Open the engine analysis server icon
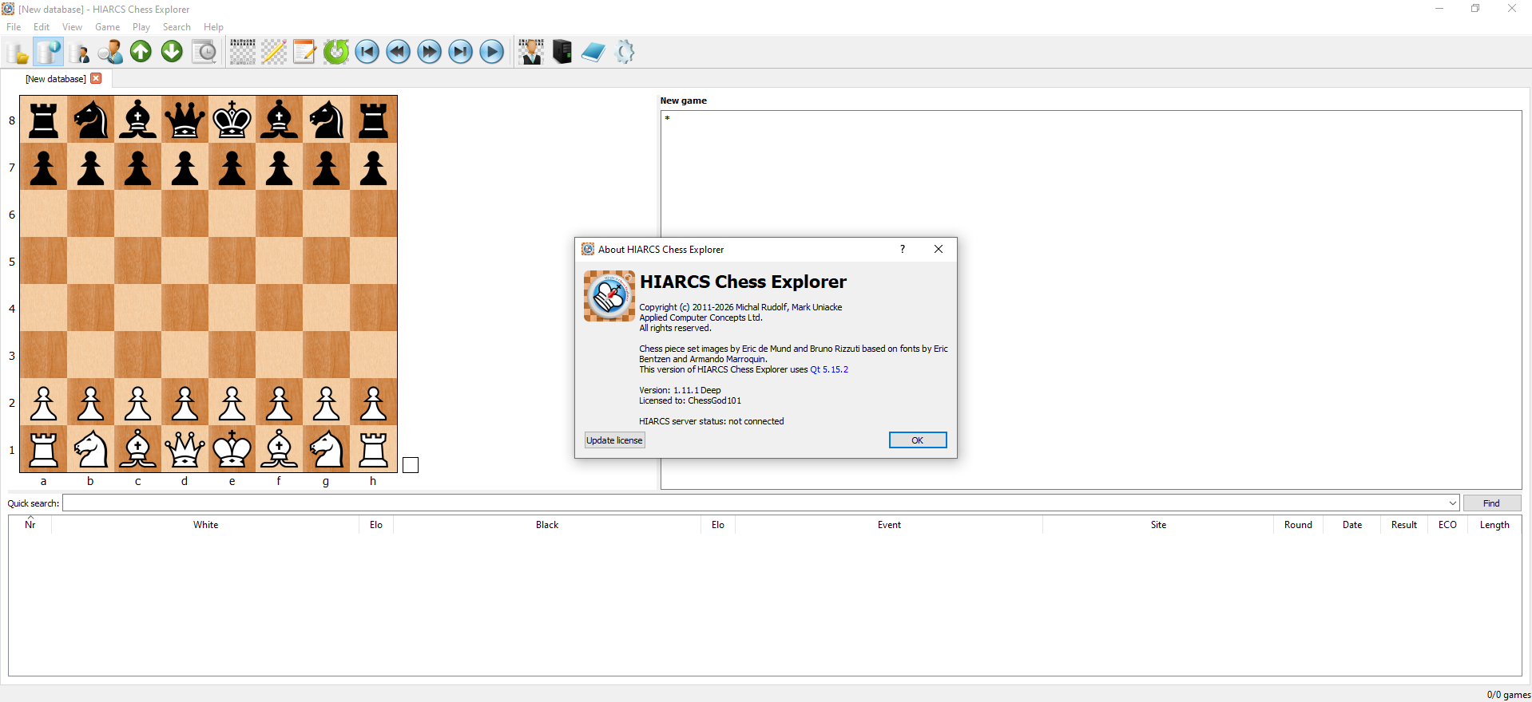 tap(562, 53)
